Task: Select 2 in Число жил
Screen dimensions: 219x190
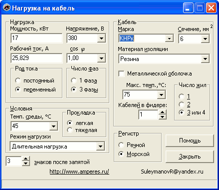Action: [182, 104]
